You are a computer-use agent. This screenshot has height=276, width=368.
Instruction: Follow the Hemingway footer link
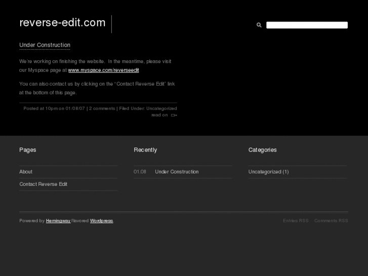[58, 221]
